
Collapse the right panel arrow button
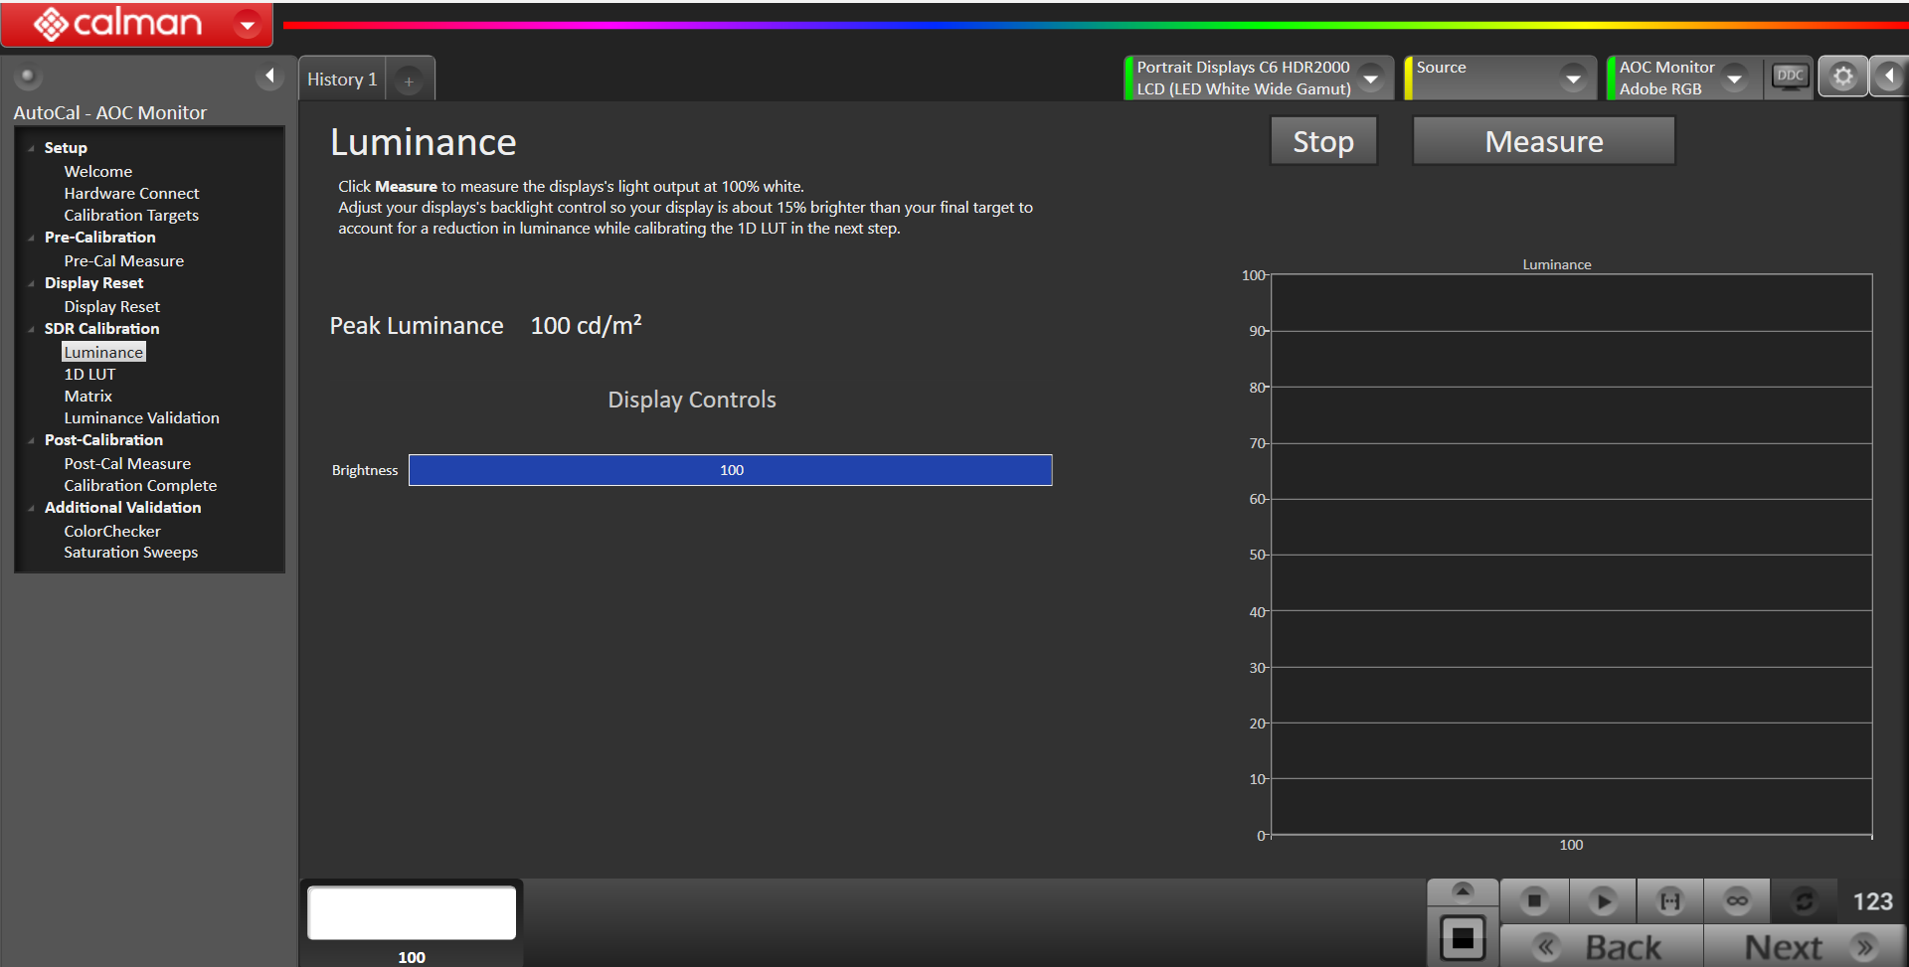pos(1889,77)
